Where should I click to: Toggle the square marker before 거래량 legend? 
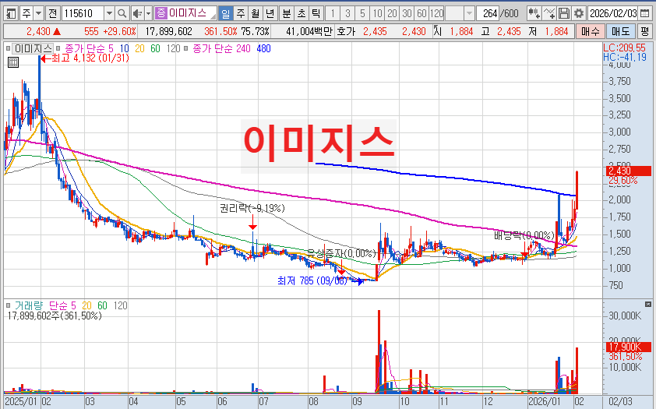[9, 305]
